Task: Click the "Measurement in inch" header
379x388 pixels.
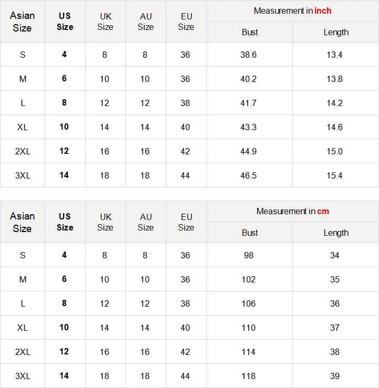Action: [x=292, y=11]
